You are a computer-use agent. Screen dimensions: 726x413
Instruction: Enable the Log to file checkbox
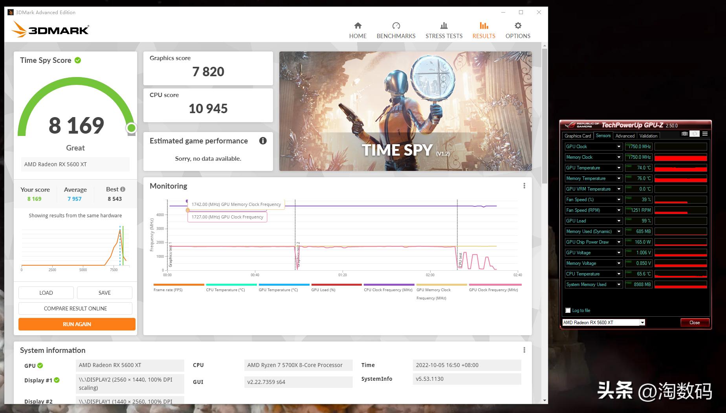568,310
